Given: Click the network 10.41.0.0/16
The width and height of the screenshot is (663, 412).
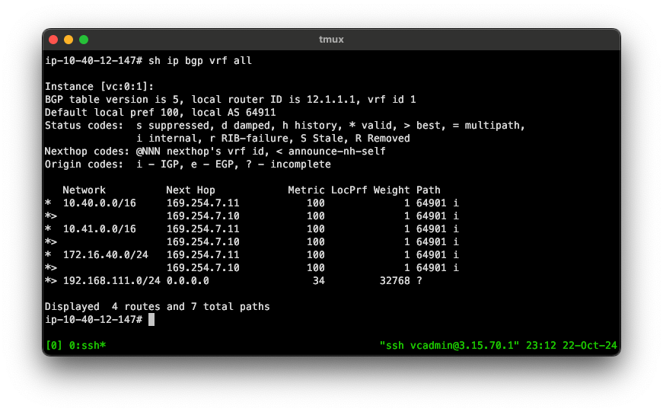Looking at the screenshot, I should [x=100, y=228].
